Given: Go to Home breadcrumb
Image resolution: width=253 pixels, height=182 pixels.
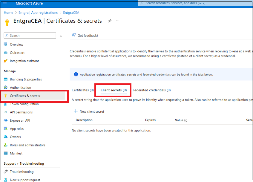Looking at the screenshot, I should coord(8,13).
